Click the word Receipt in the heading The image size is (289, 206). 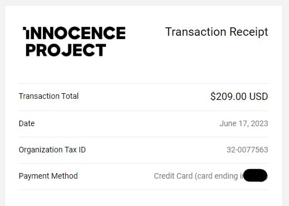click(249, 32)
